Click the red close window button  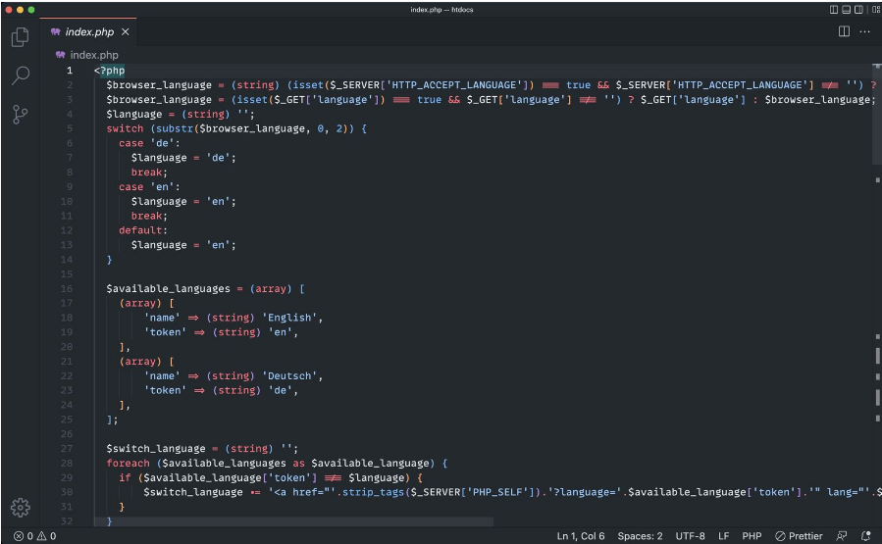[9, 10]
